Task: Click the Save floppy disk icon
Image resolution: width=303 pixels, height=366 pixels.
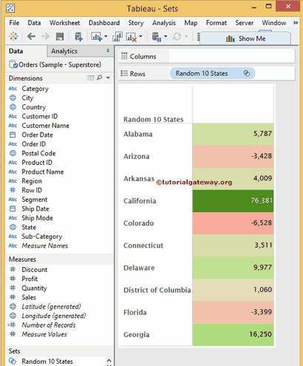Action: (x=60, y=36)
